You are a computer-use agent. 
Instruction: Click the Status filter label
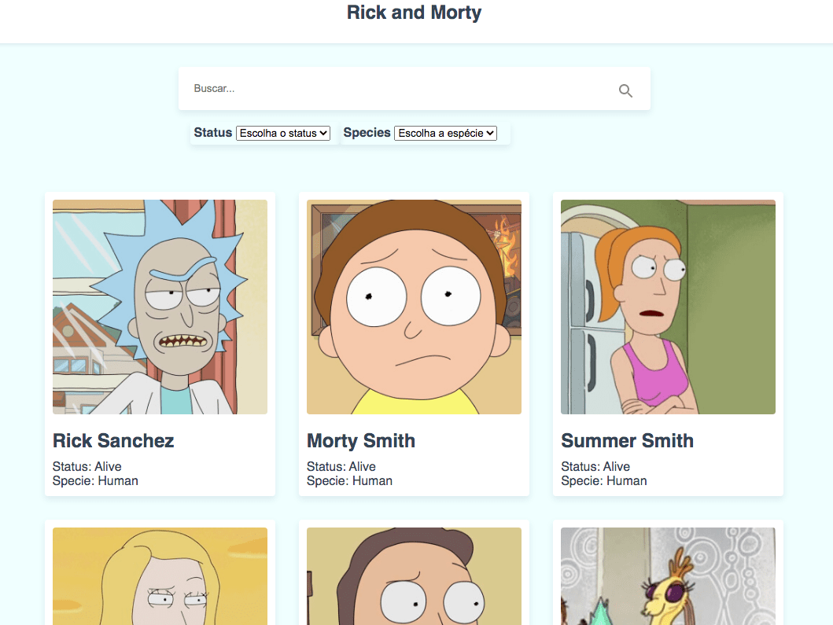(x=212, y=132)
